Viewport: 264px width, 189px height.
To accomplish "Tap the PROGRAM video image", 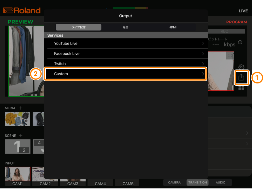I will tap(221, 71).
